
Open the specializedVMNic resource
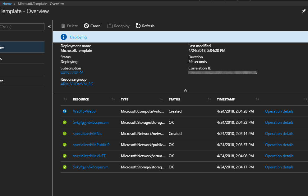coord(87,133)
